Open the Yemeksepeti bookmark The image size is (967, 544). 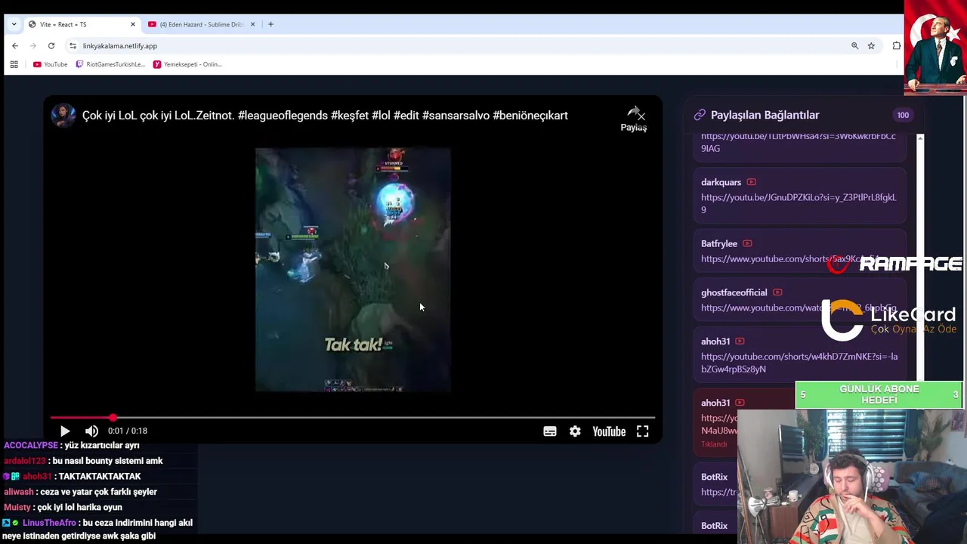[x=187, y=64]
